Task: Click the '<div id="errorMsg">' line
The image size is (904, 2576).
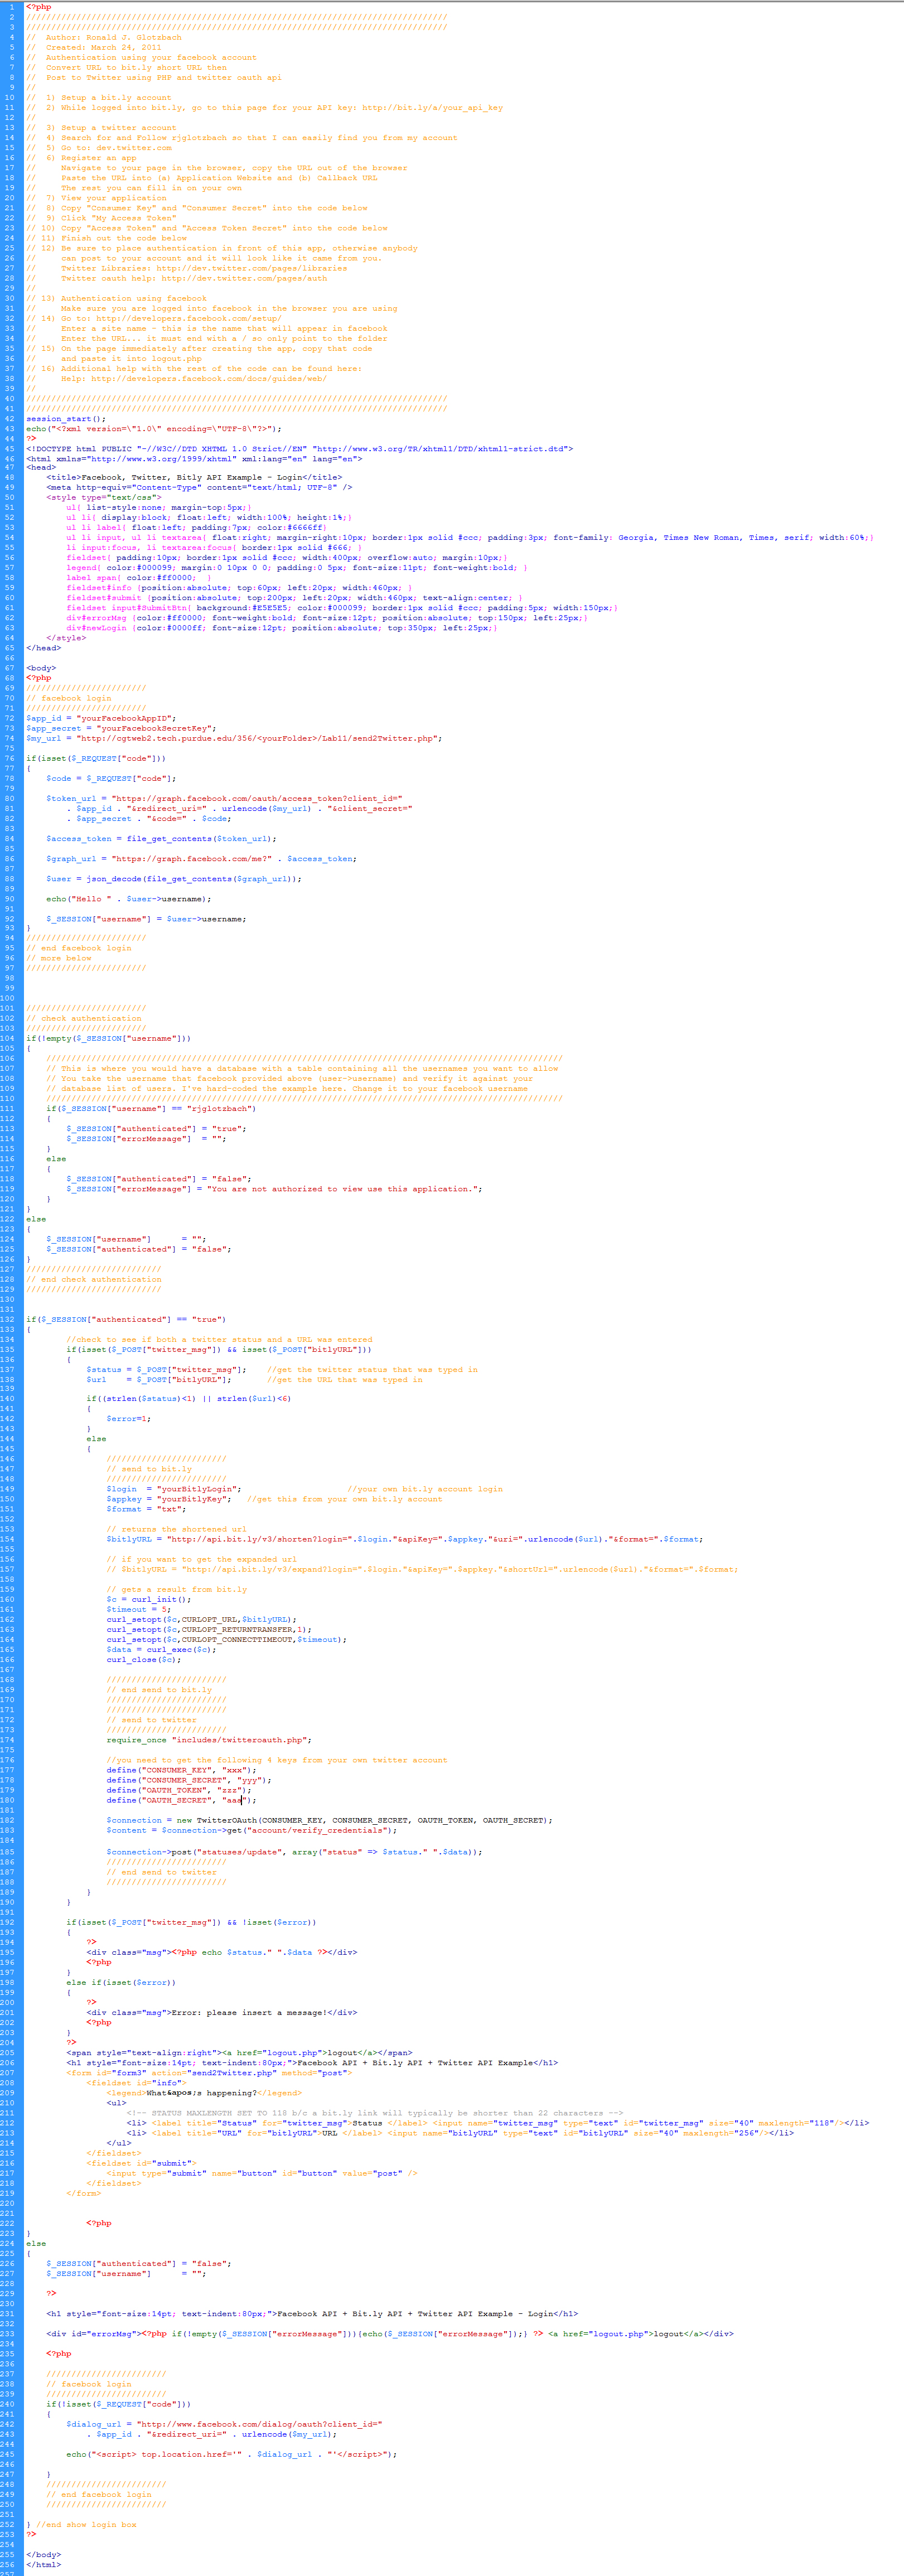Action: (x=390, y=2333)
